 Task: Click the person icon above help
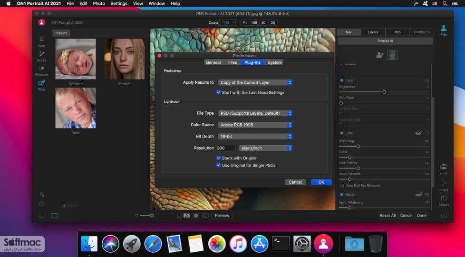point(41,194)
